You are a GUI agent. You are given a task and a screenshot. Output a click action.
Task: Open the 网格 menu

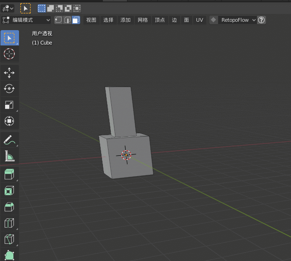[143, 20]
